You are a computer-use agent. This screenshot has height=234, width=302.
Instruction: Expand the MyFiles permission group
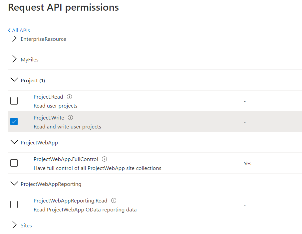[x=14, y=59]
